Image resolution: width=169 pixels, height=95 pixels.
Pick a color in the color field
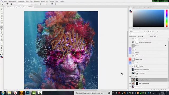pyautogui.click(x=148, y=18)
